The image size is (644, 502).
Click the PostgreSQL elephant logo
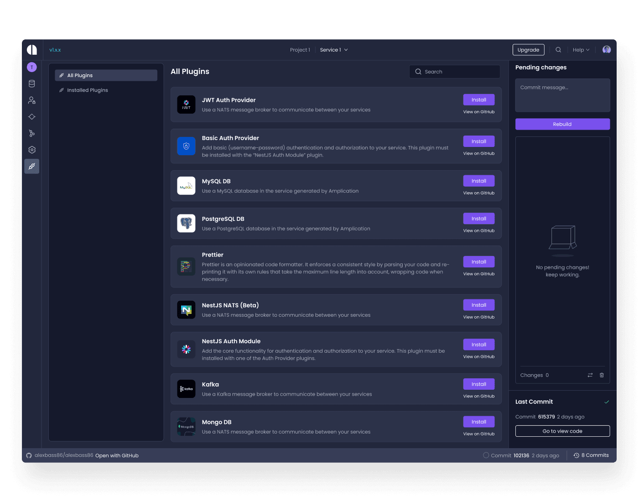(x=186, y=223)
